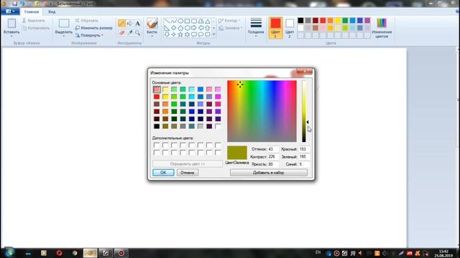Select the Pencil tool
Screen dimensions: 460x258
coord(121,24)
